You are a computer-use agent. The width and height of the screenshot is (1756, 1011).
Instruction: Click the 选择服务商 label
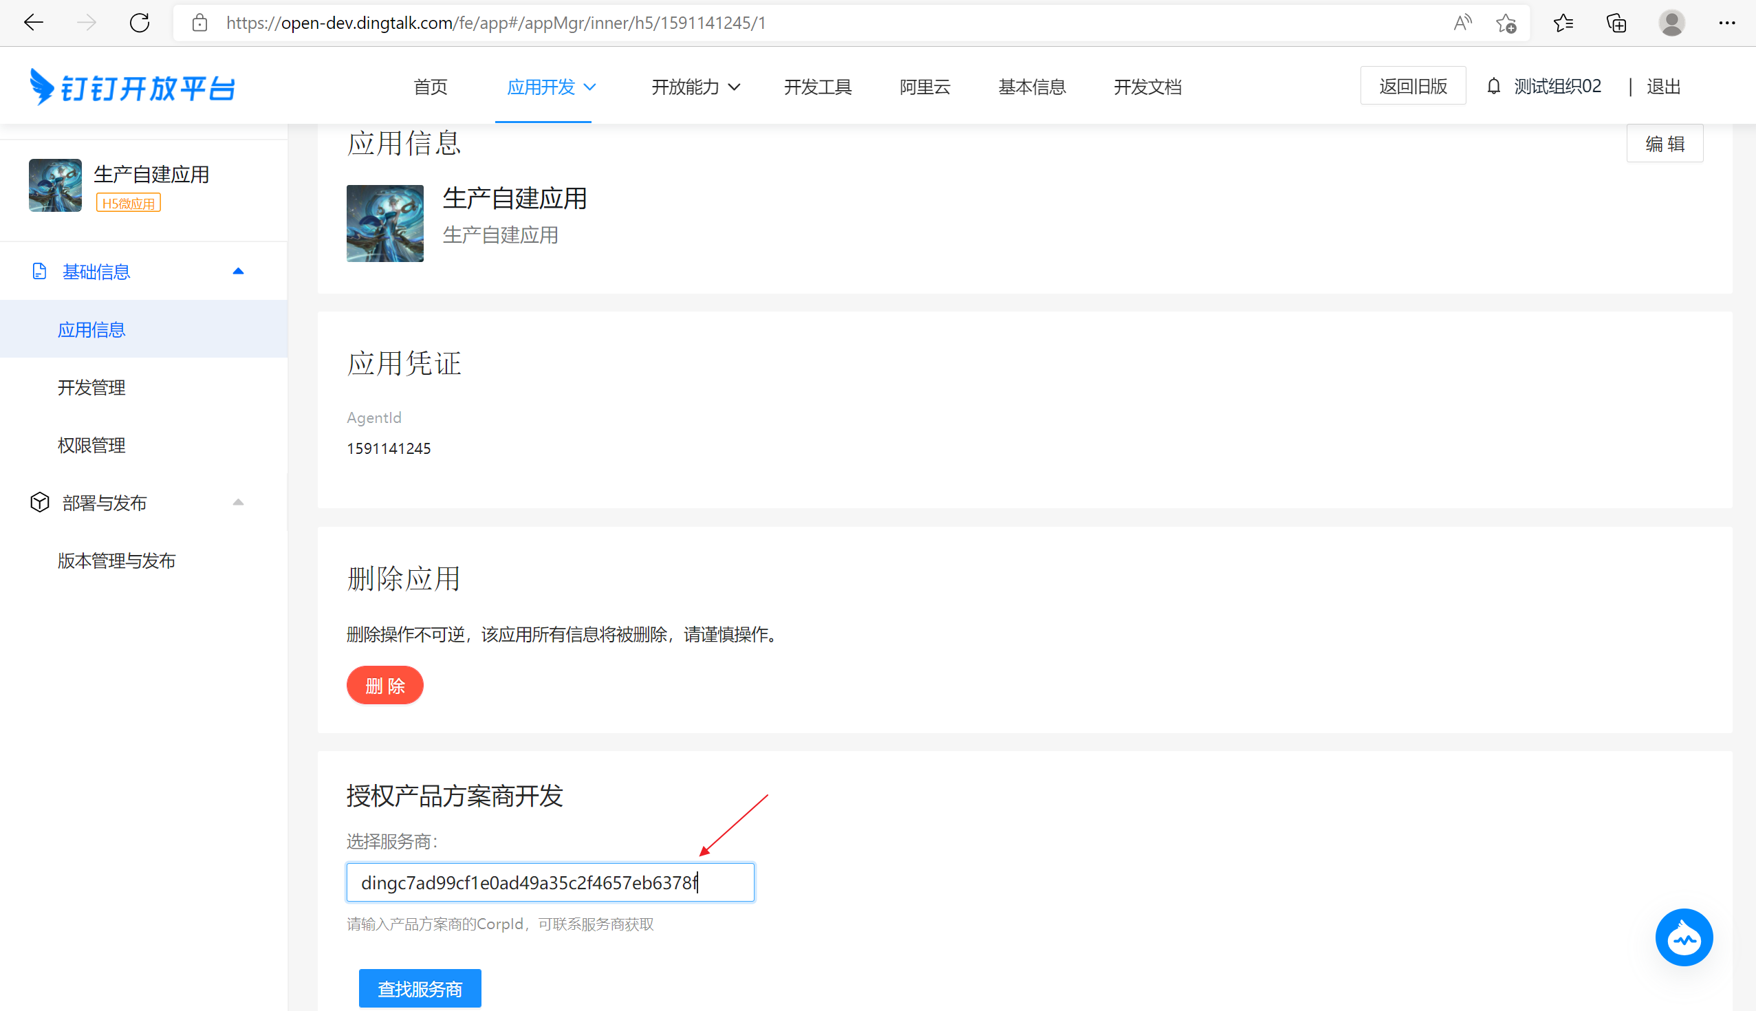point(392,841)
